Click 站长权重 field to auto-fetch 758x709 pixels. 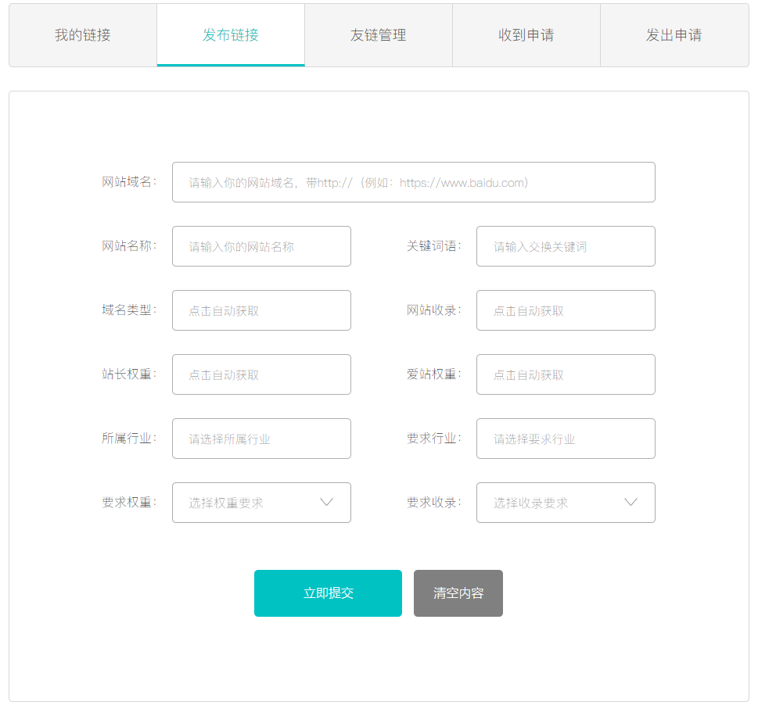pyautogui.click(x=261, y=374)
